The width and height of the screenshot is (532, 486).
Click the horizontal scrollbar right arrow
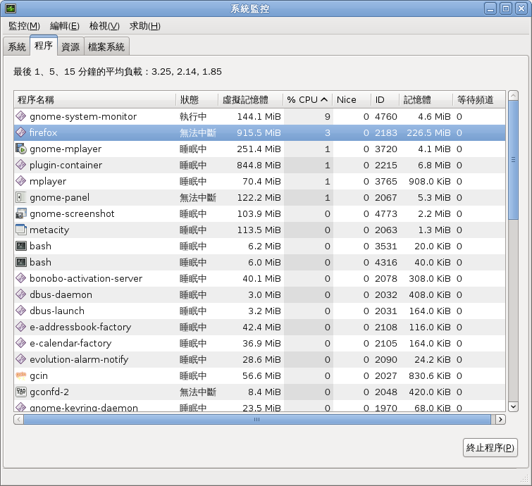500,419
